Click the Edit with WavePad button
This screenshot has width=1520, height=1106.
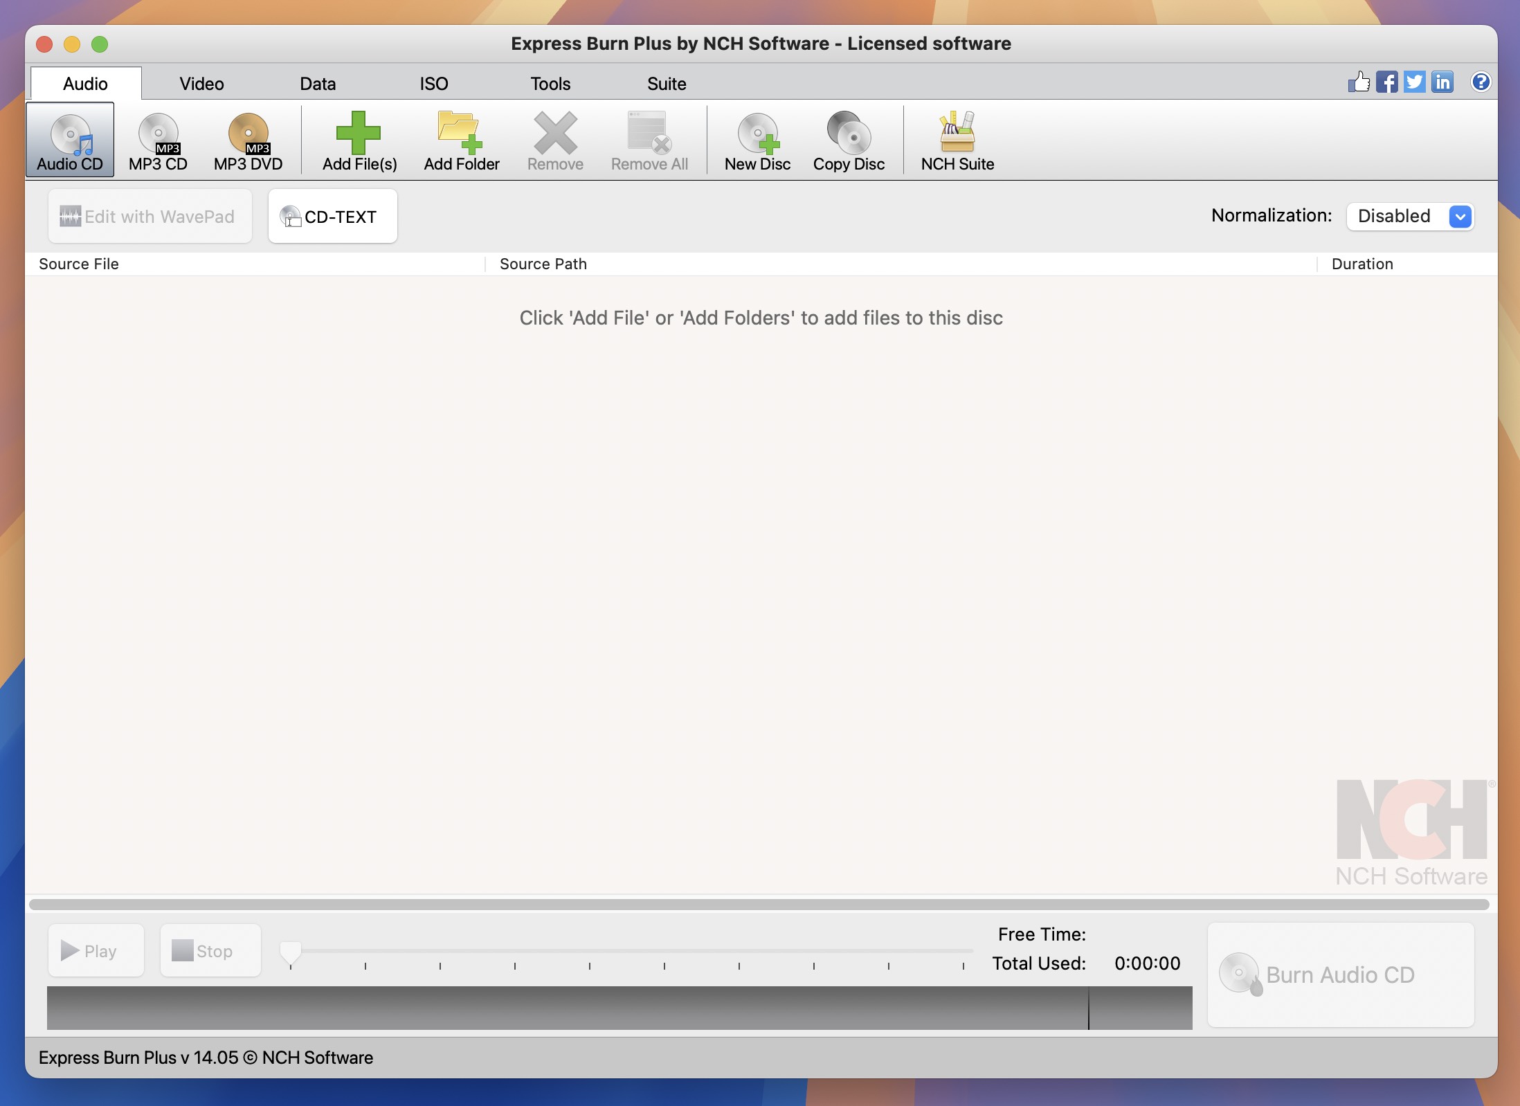coord(150,217)
